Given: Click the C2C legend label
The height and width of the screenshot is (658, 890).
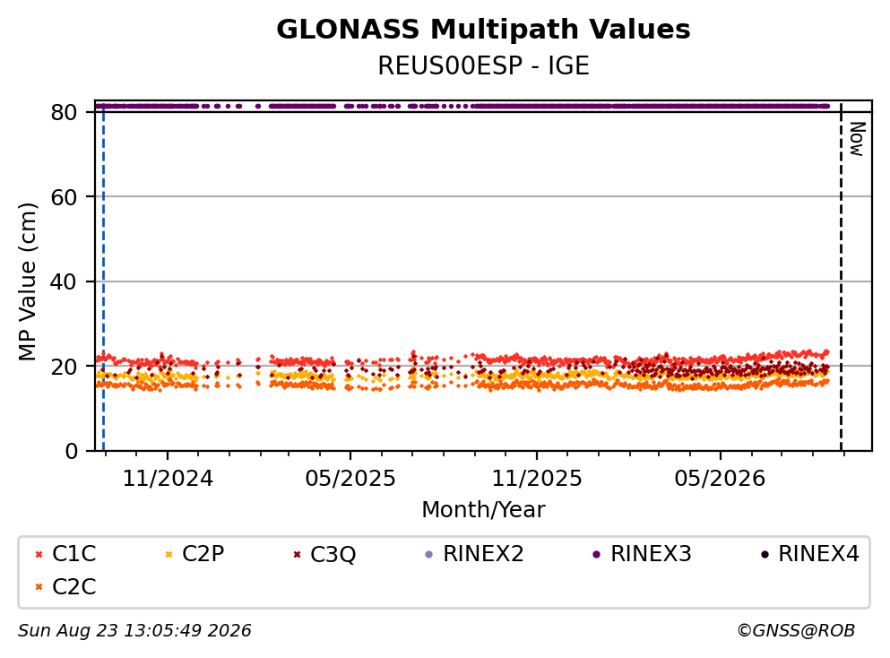Looking at the screenshot, I should [x=73, y=587].
